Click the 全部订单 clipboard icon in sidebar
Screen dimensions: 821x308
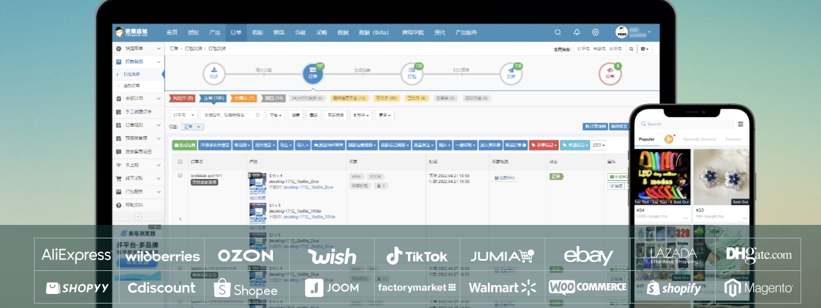[x=119, y=98]
